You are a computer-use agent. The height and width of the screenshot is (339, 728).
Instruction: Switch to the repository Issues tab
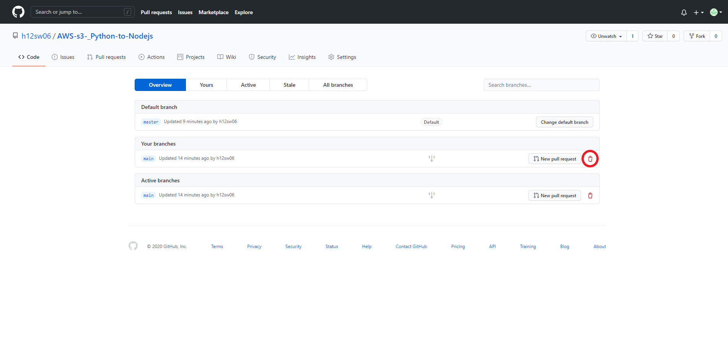pyautogui.click(x=63, y=57)
